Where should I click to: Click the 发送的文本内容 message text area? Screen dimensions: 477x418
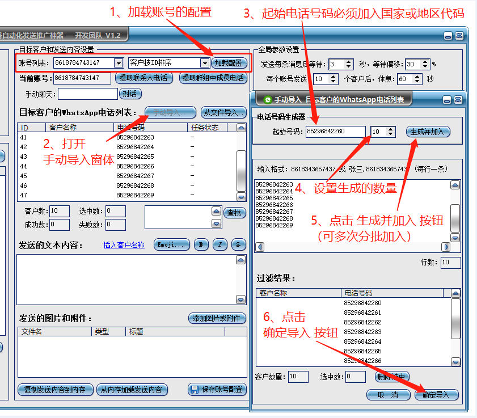point(126,280)
